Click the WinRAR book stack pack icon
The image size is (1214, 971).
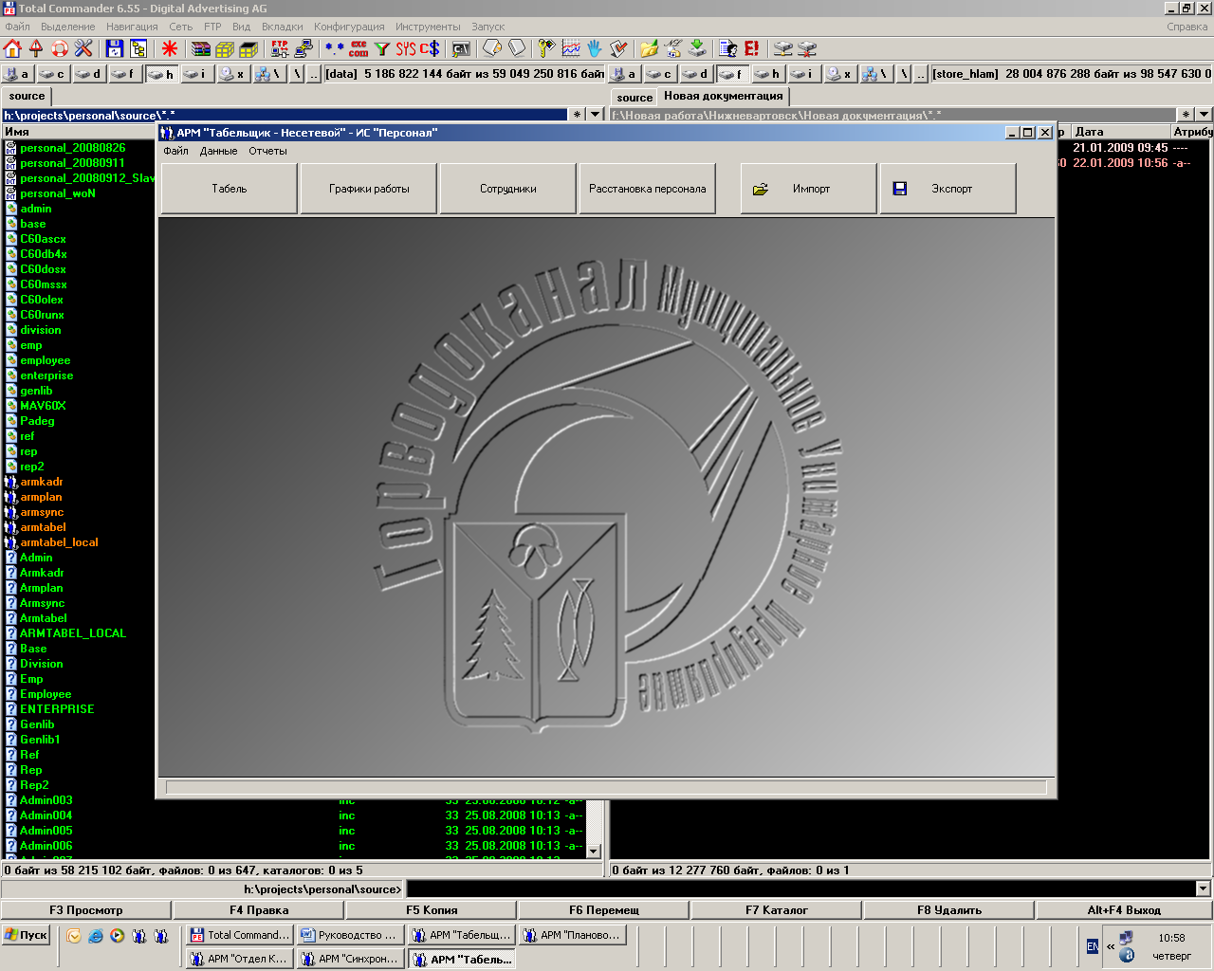point(201,48)
